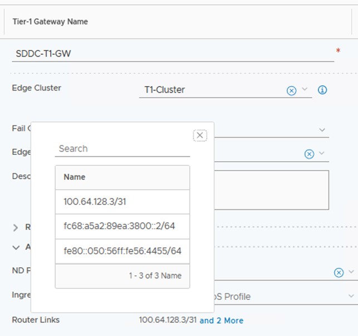
Task: Open the ND Profile dropdown arrow
Action: click(351, 272)
